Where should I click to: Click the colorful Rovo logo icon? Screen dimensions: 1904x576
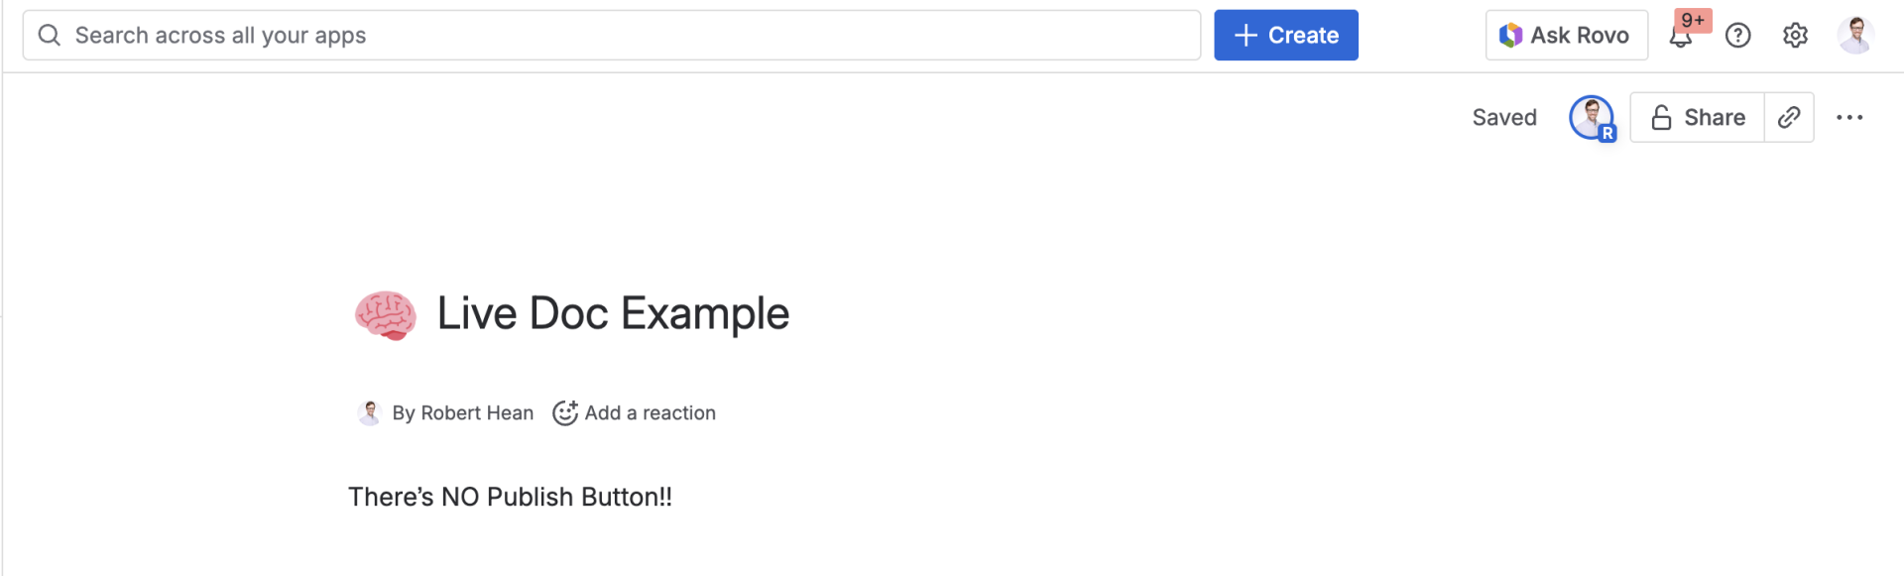point(1510,36)
